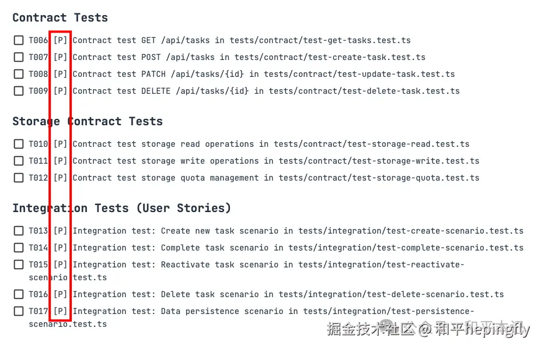Click the [P] marker on T006
This screenshot has height=349, width=541.
coord(60,41)
